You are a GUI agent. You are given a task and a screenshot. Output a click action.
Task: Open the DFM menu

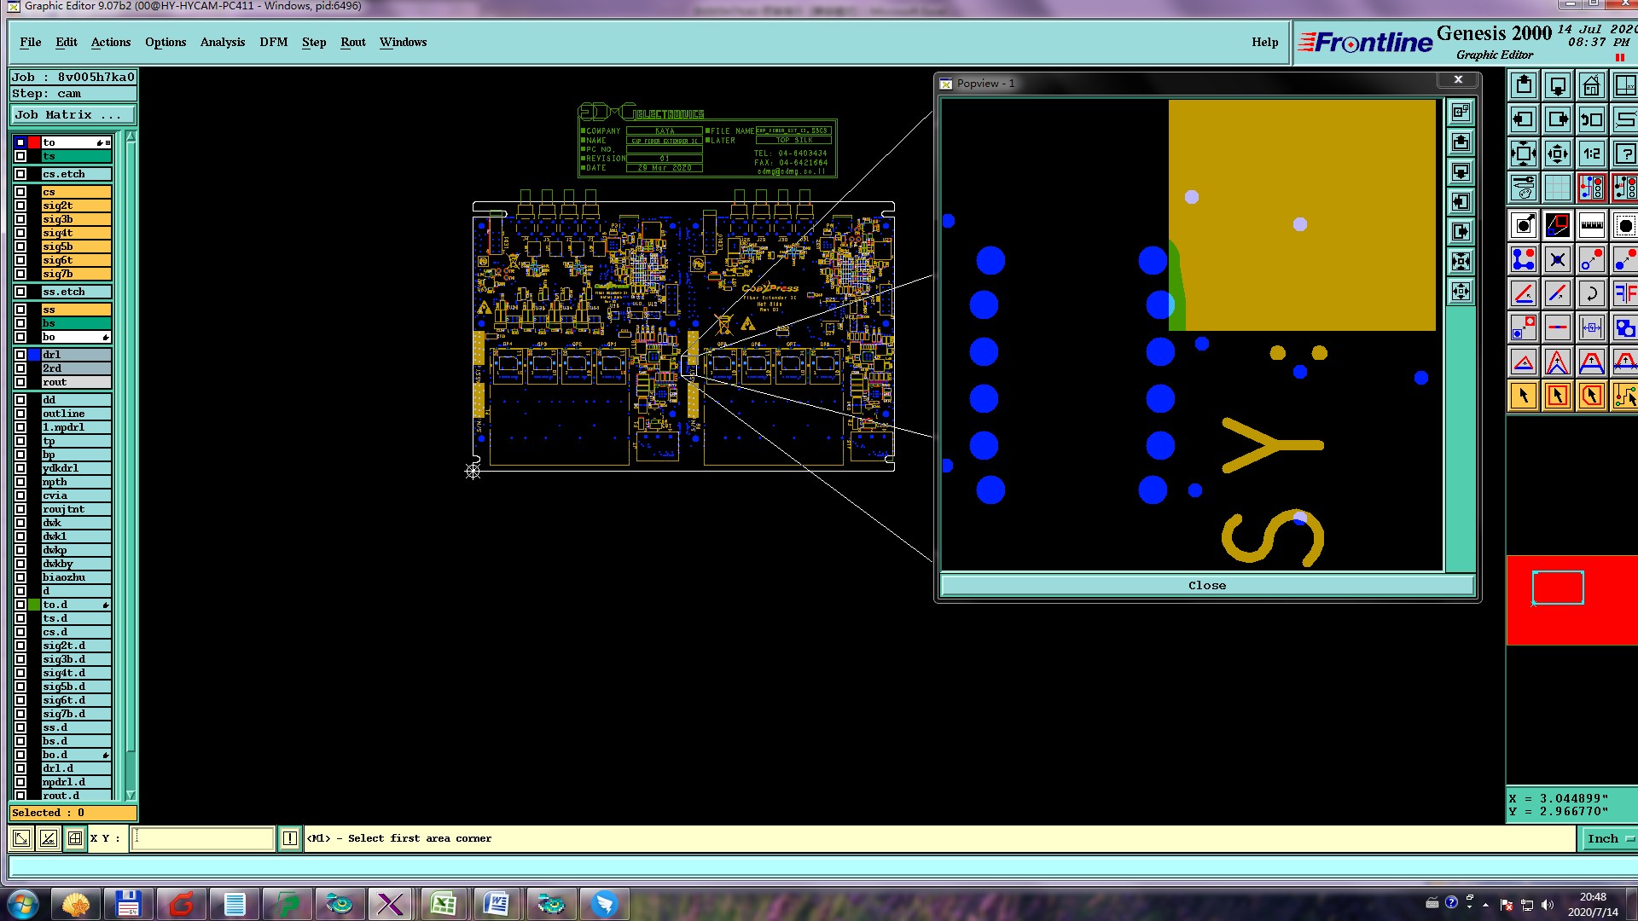point(273,42)
